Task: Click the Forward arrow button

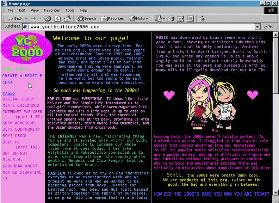Action: [x=33, y=19]
